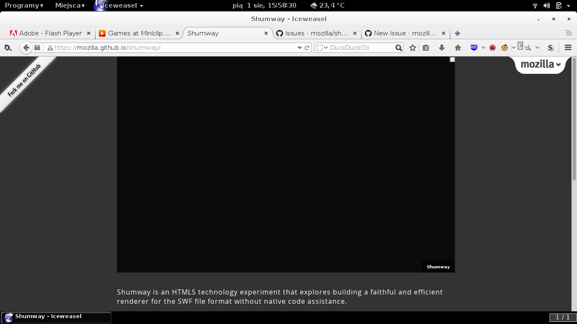The height and width of the screenshot is (324, 577).
Task: Open the Programy menu
Action: 24,5
